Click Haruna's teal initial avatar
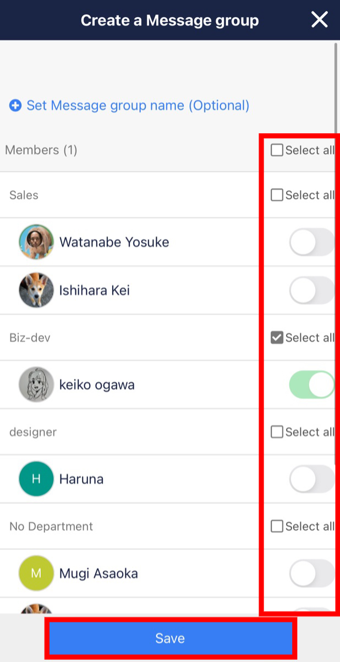This screenshot has width=340, height=662. (36, 479)
